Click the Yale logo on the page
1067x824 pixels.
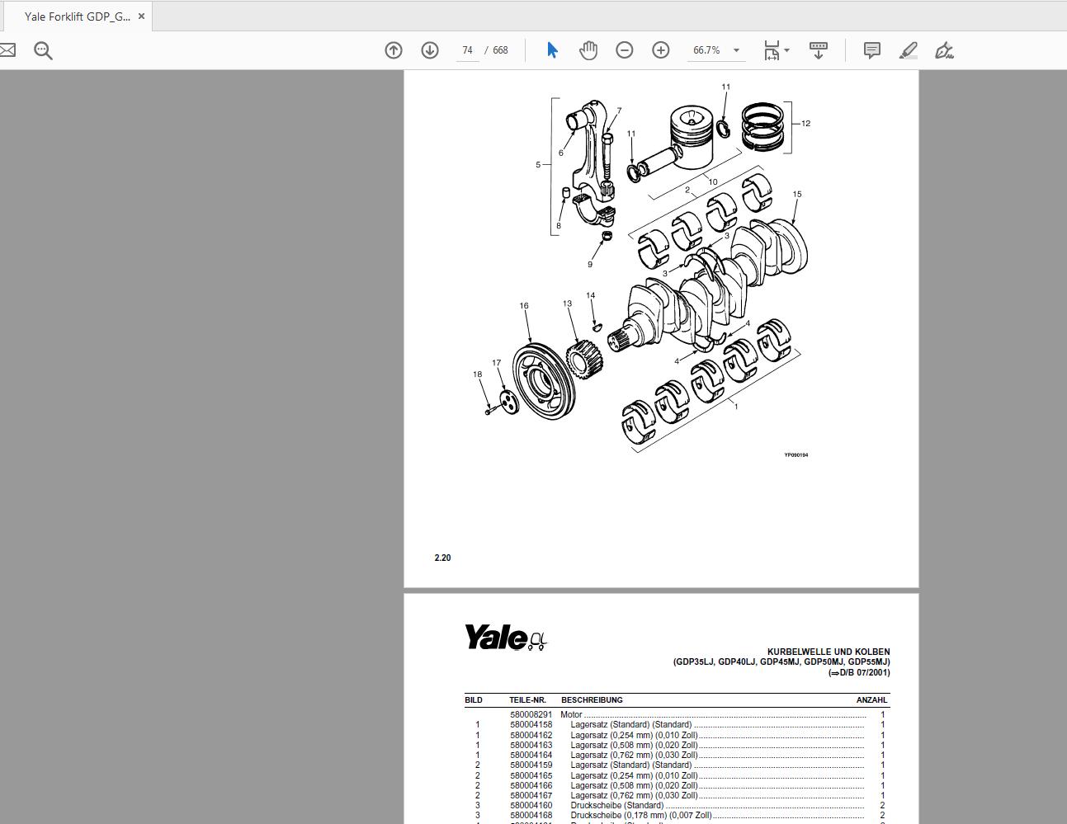(505, 638)
